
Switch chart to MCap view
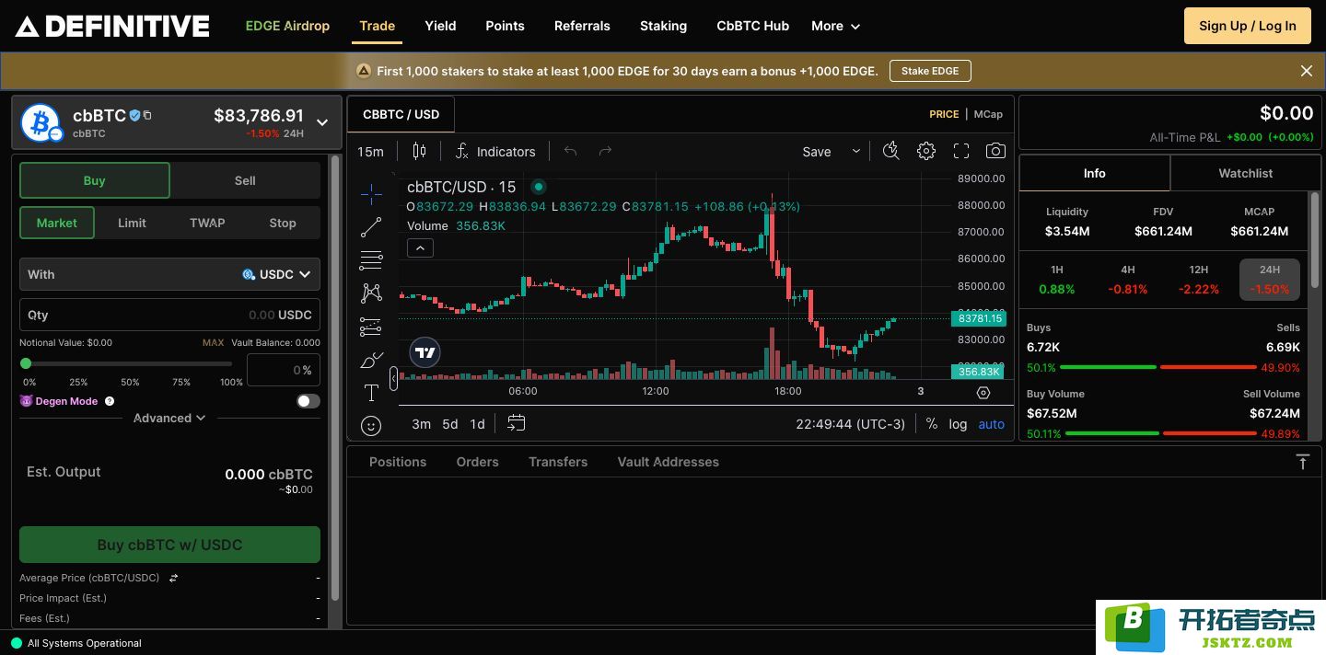pyautogui.click(x=988, y=114)
